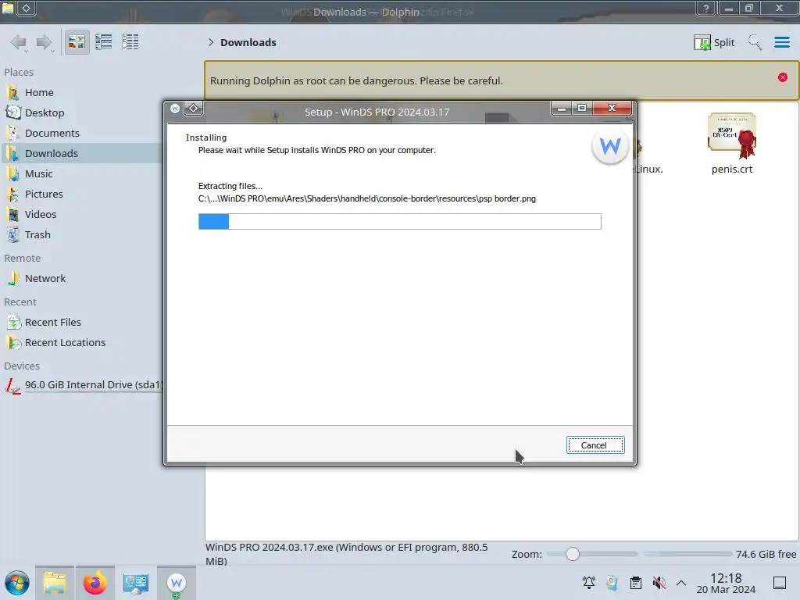The image size is (800, 600).
Task: Open the clock showing 12:18
Action: pos(726,583)
